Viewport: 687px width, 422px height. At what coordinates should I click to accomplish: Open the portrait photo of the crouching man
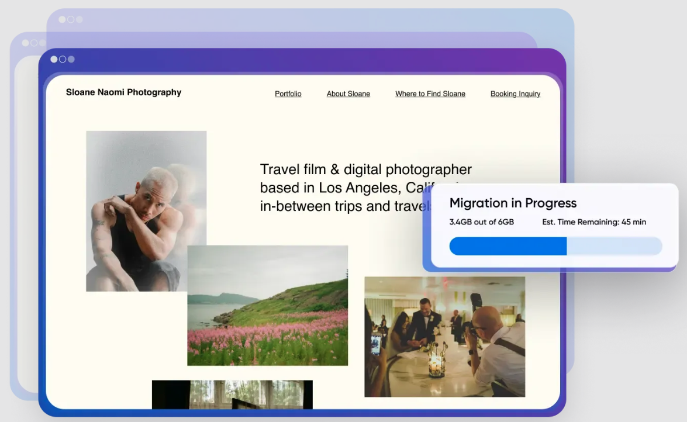coord(146,211)
